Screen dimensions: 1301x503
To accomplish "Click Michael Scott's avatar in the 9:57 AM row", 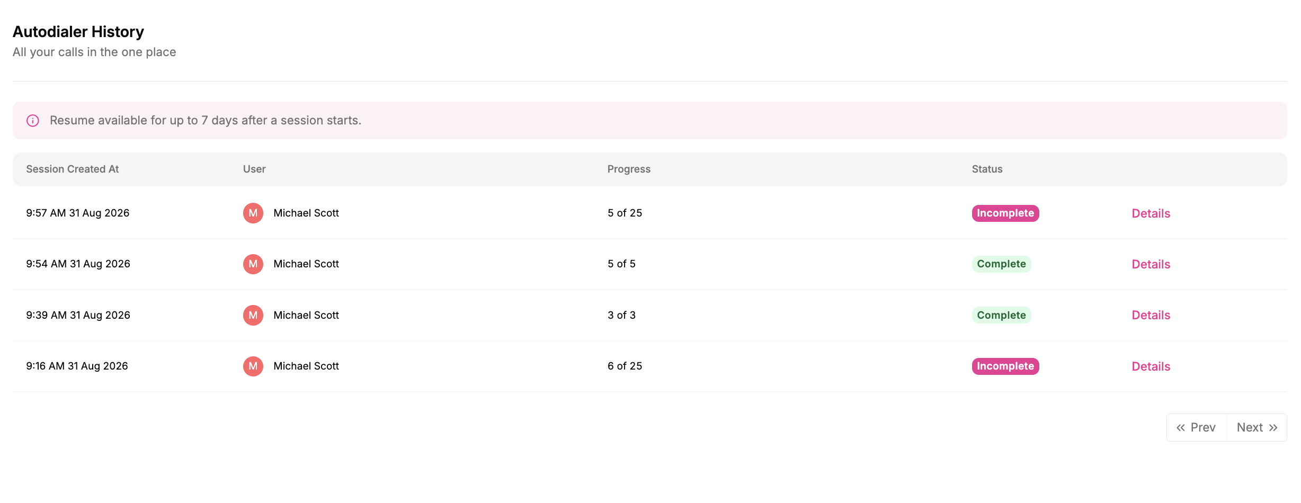I will (x=253, y=213).
